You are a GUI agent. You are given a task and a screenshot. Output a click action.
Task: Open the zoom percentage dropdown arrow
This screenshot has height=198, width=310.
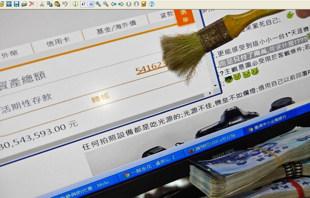click(x=91, y=4)
